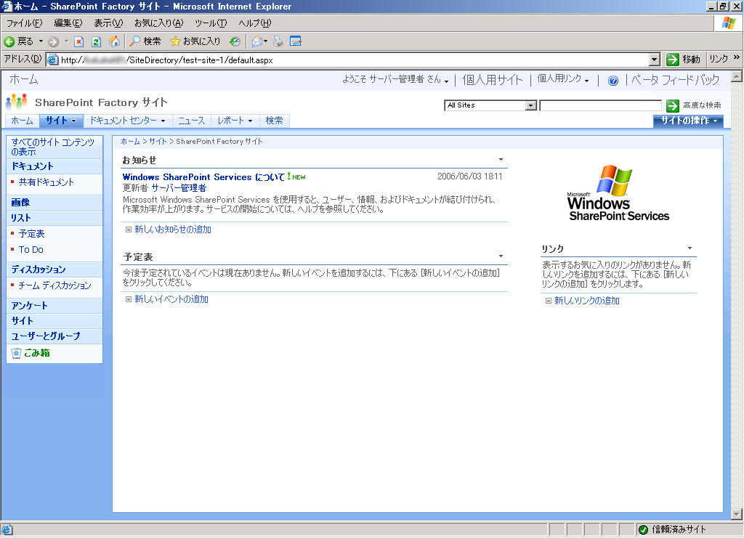Click 新しいお知らせの追加 link
This screenshot has height=539, width=744.
(x=172, y=230)
